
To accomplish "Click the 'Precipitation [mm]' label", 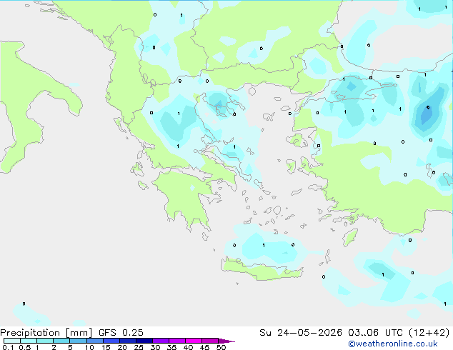I will [x=46, y=333].
